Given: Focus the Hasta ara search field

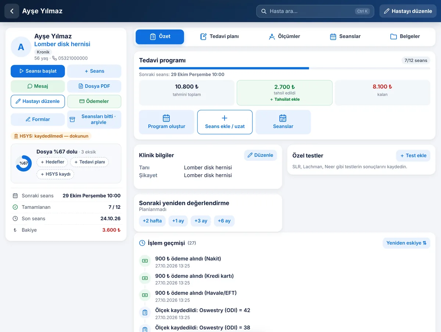Looking at the screenshot, I should pos(315,11).
